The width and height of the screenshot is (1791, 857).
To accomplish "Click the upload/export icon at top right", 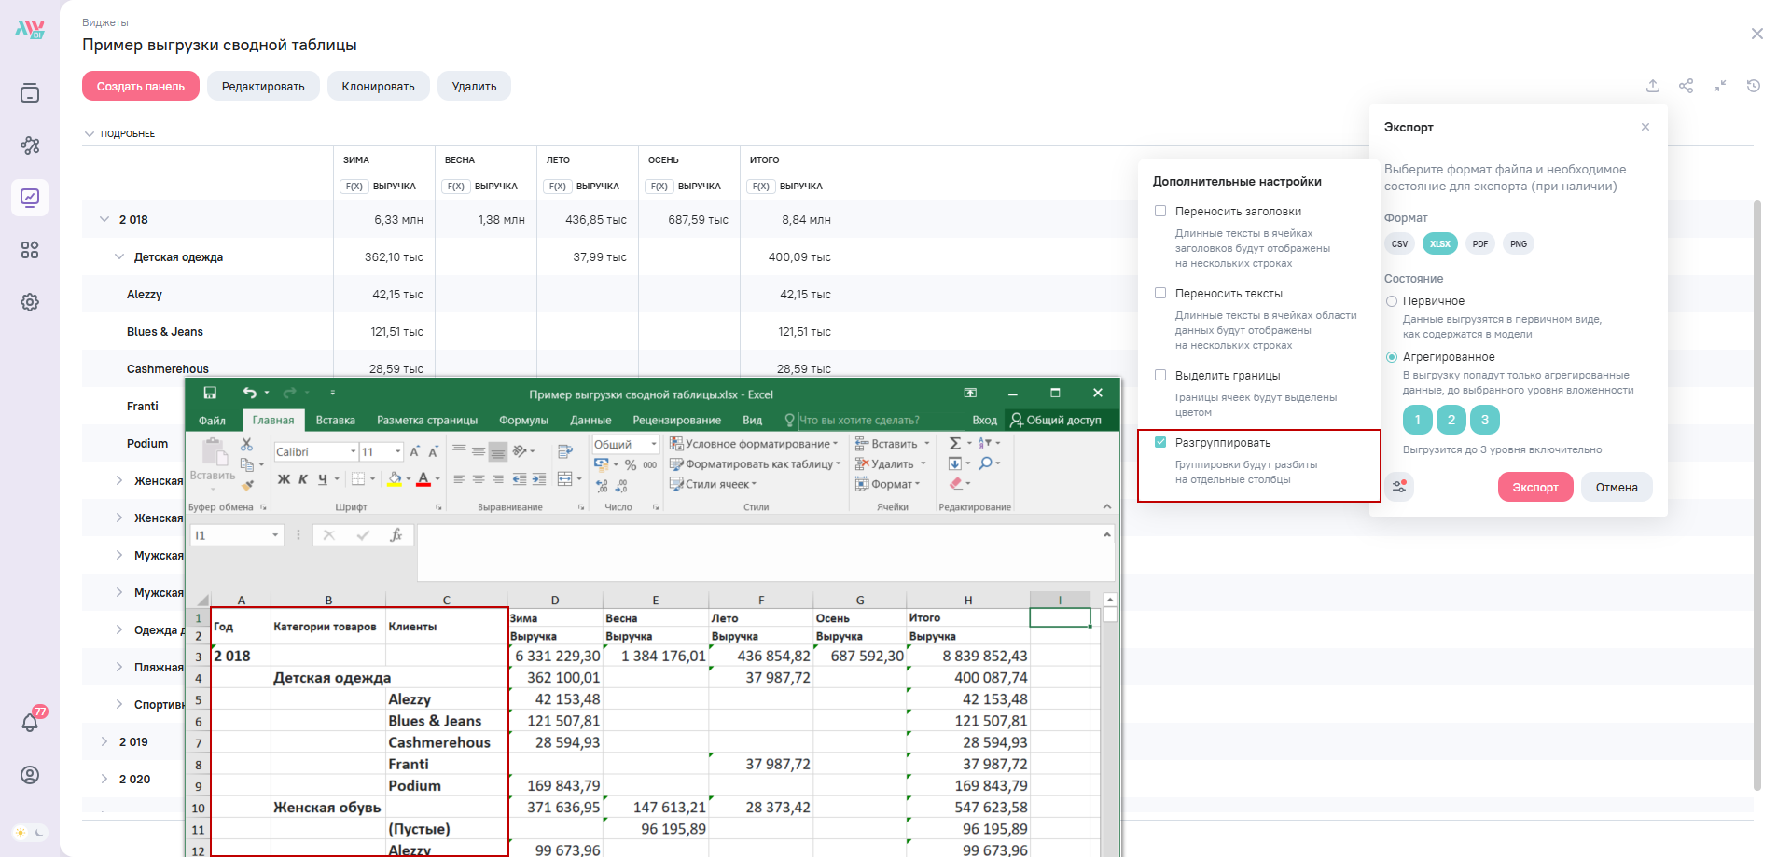I will (1652, 86).
